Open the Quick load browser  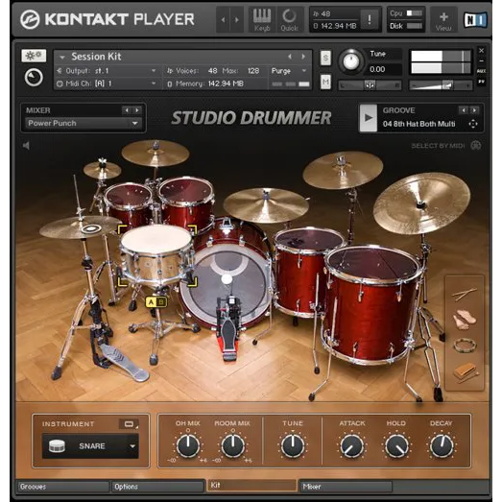289,20
